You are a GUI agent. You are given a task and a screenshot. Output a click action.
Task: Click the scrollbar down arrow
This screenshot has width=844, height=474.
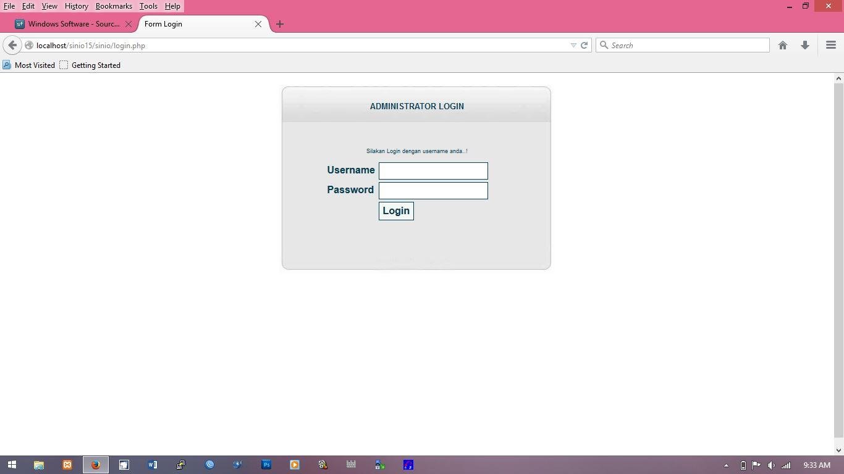coord(838,450)
